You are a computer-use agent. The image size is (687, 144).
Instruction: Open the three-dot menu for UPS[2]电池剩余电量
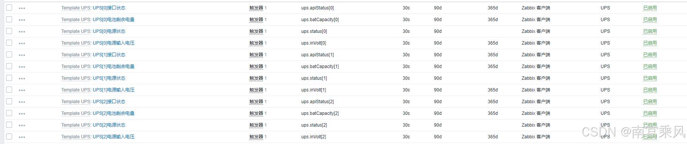(22, 114)
